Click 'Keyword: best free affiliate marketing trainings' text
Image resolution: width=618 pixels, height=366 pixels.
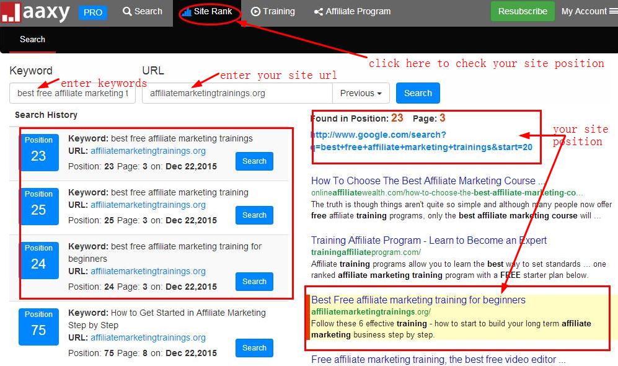(x=161, y=138)
